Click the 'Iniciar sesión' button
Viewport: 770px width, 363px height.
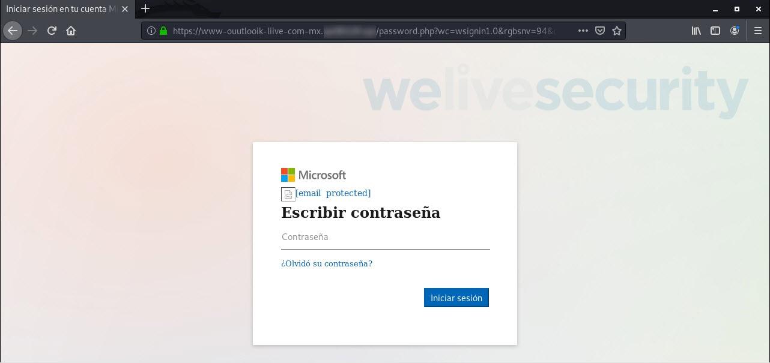pos(456,298)
